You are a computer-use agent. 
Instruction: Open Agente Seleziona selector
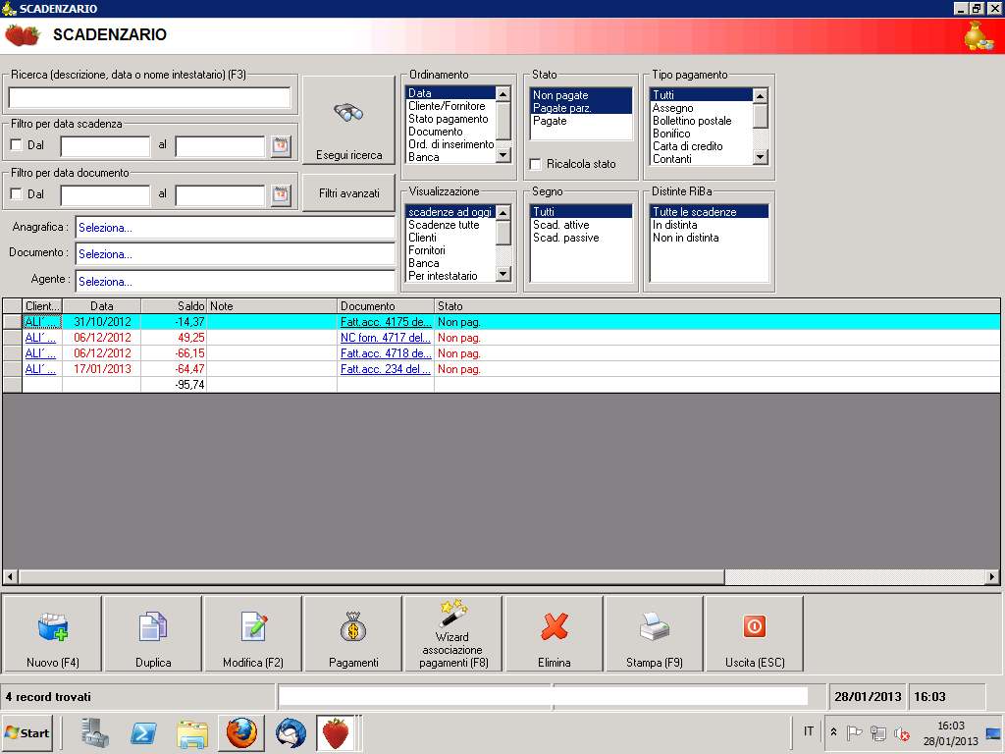(236, 282)
